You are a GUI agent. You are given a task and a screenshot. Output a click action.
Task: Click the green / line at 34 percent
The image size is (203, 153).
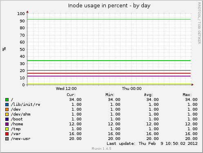(x=109, y=61)
